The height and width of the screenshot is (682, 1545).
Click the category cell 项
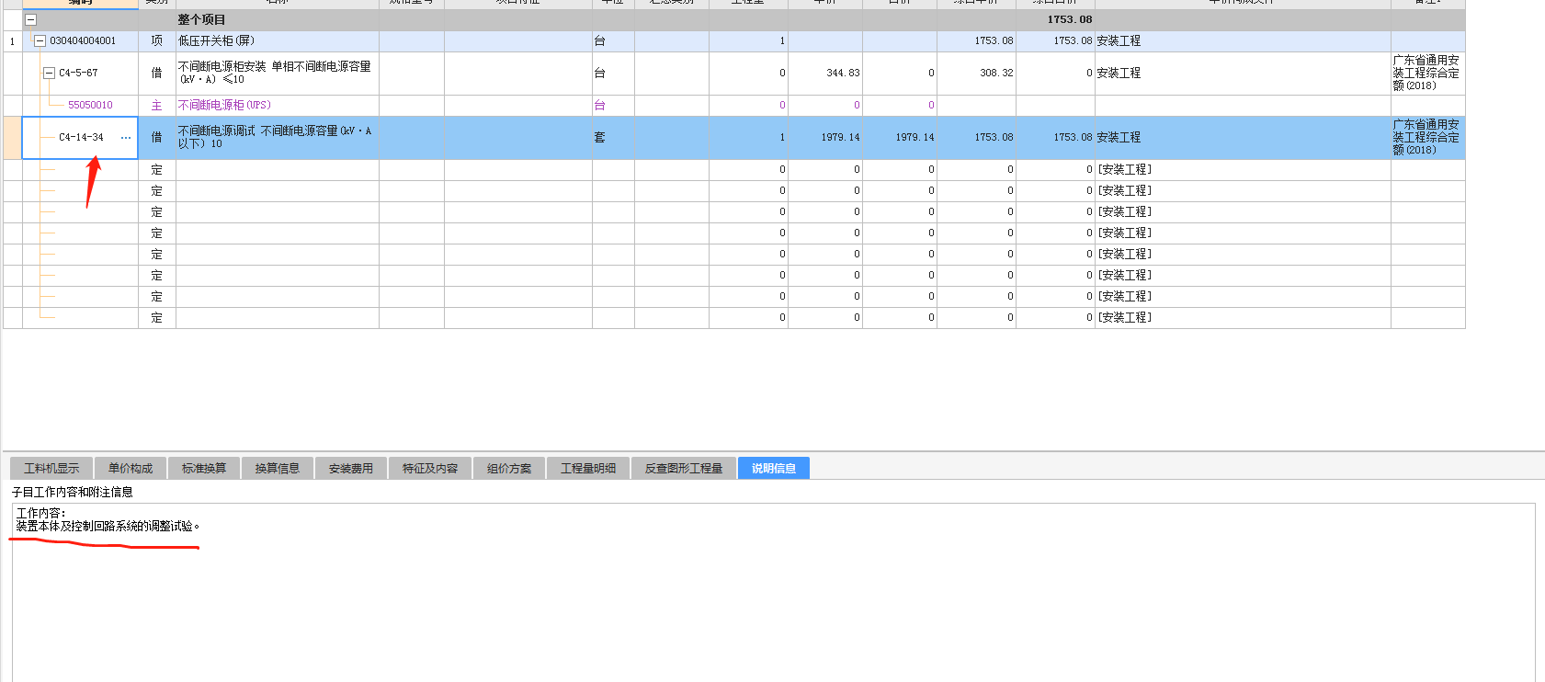[156, 40]
